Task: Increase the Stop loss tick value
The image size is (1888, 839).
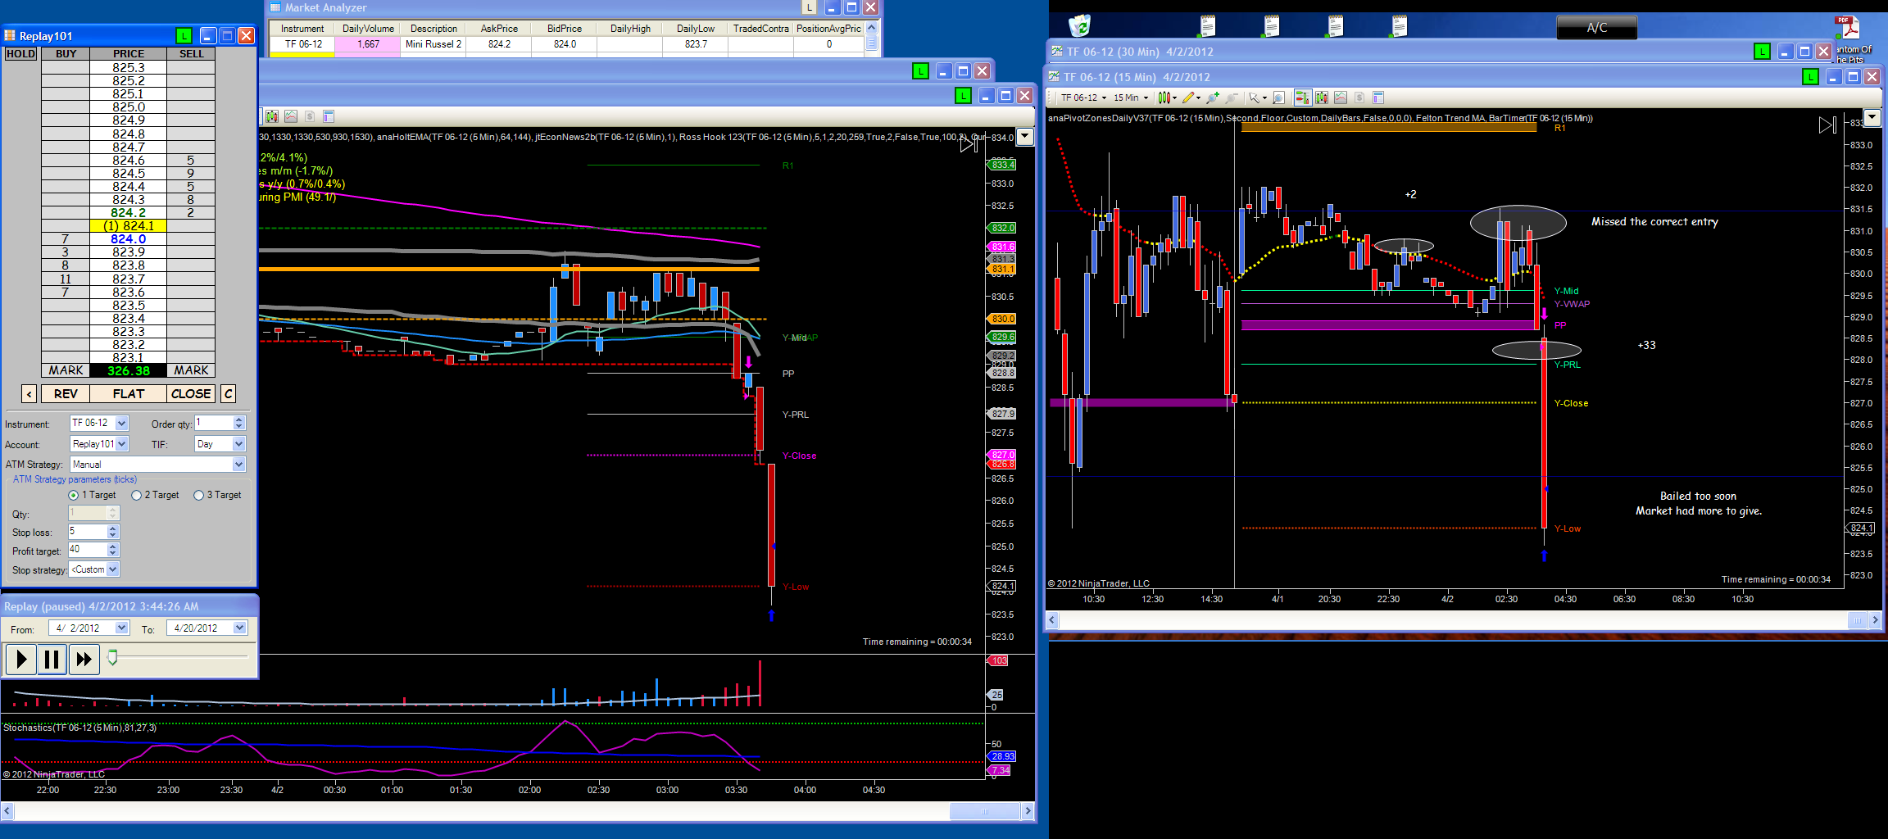Action: 113,528
